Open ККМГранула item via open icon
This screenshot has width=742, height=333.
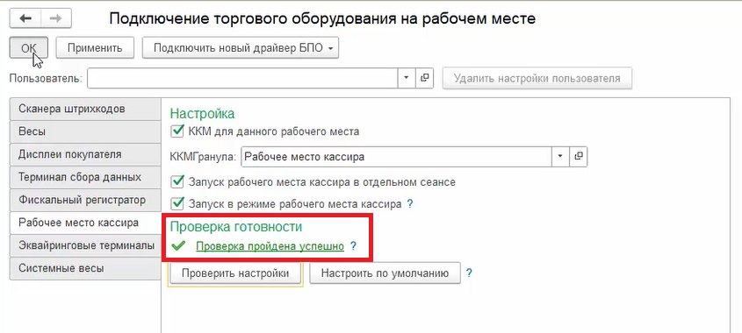pyautogui.click(x=579, y=156)
